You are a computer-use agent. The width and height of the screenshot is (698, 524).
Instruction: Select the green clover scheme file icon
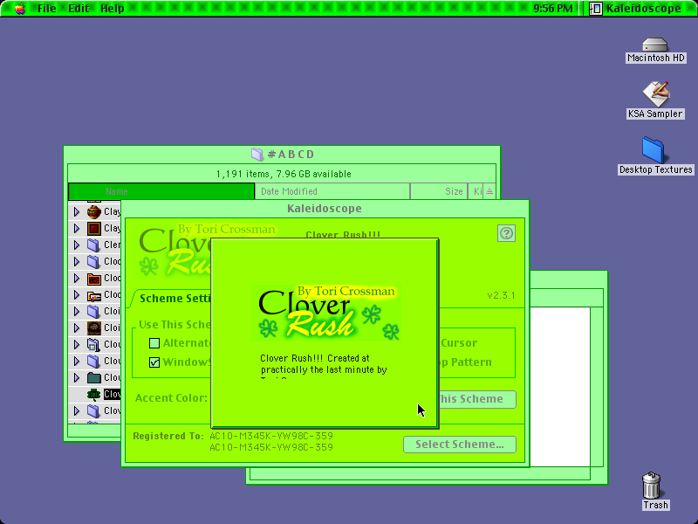[x=94, y=395]
